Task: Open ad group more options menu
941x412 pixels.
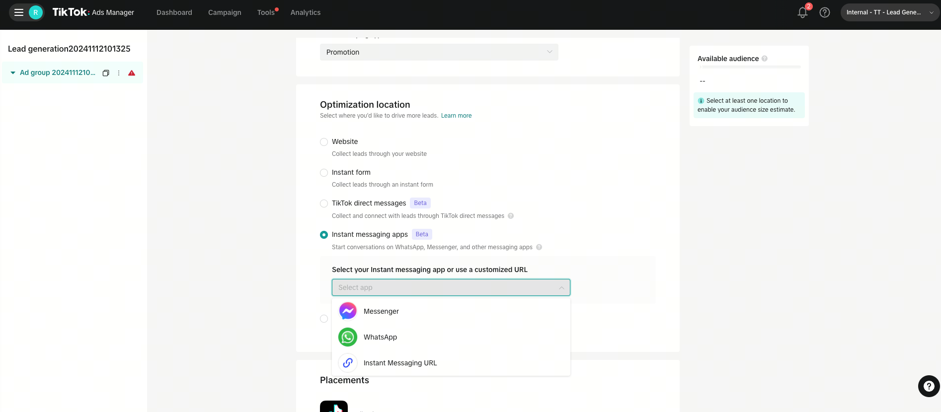Action: 119,73
